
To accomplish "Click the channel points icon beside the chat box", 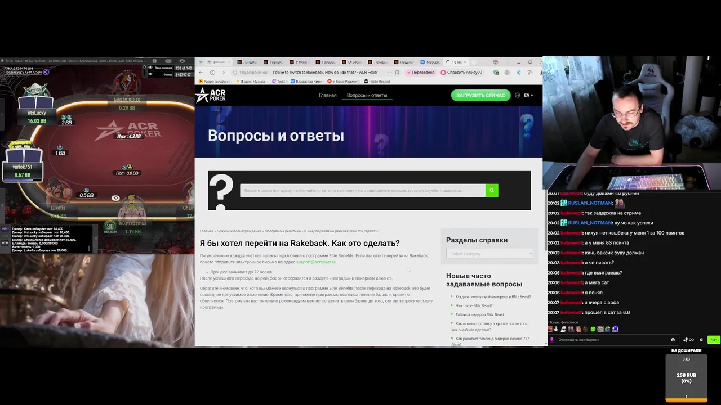I will pos(688,340).
